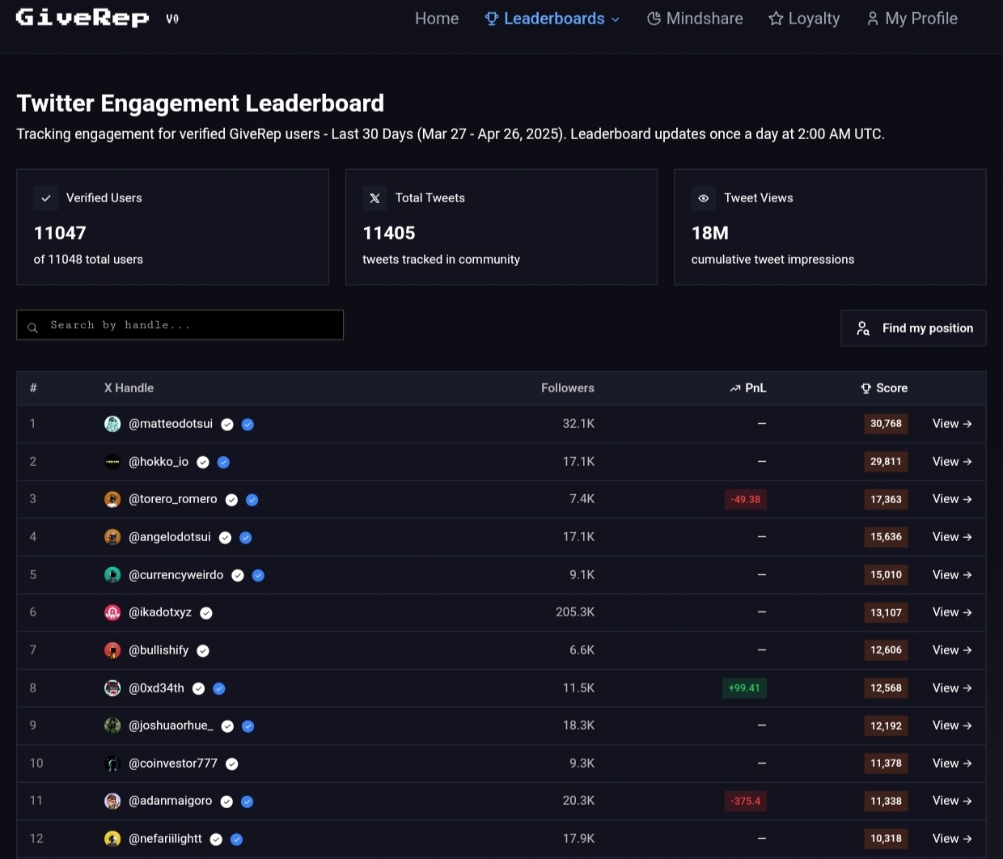This screenshot has width=1003, height=859.
Task: Click View link for @ikadotxyz
Action: point(952,612)
